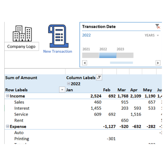Screen dimensions: 166x166
Task: Clear the Transaction Date timeline filter
Action: 158,26
